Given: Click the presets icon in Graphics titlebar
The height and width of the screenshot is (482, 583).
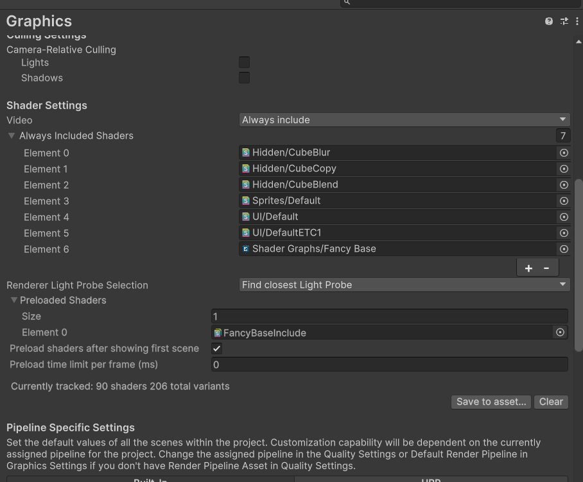Looking at the screenshot, I should (564, 21).
